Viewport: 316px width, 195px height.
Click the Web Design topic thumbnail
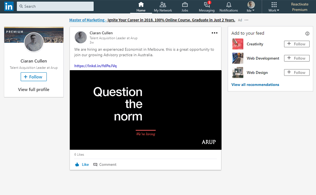[x=238, y=73]
